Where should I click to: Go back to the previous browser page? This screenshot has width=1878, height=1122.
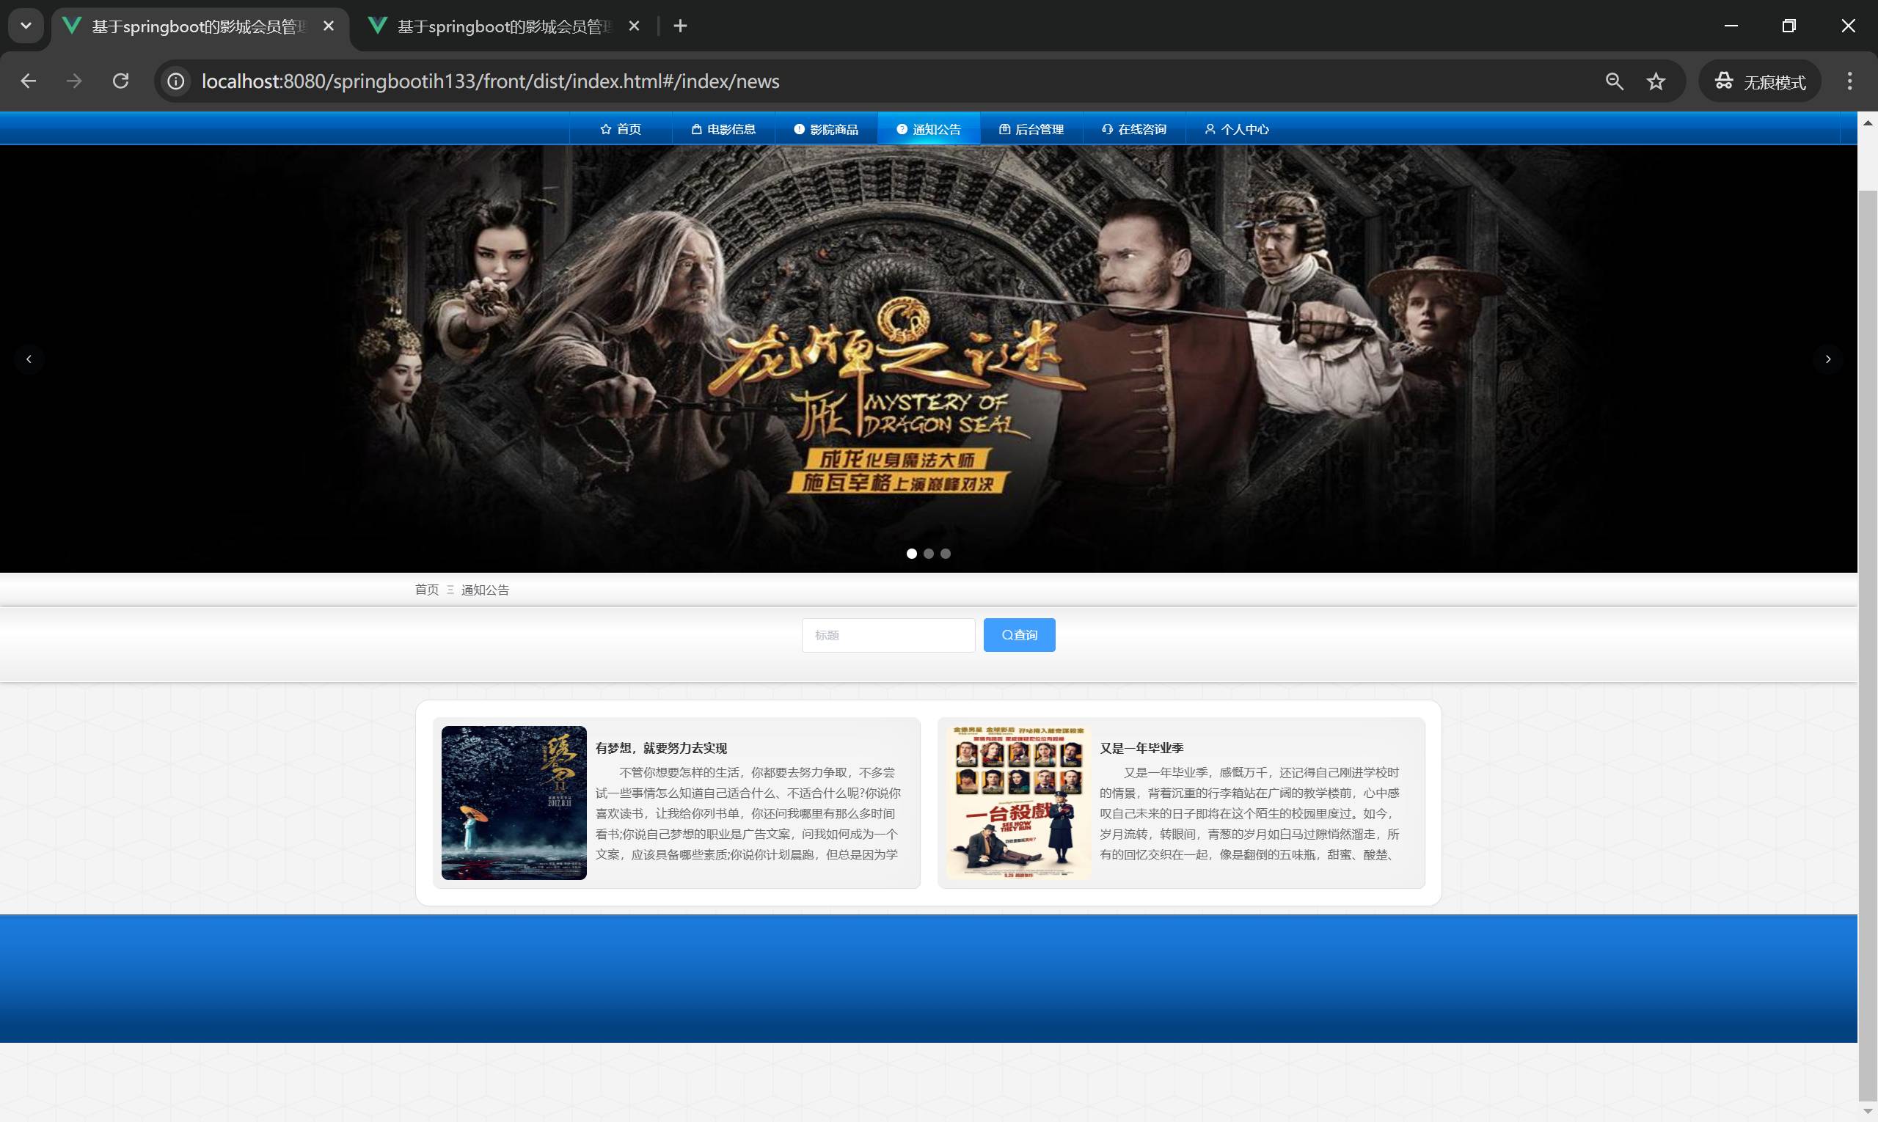(x=28, y=81)
